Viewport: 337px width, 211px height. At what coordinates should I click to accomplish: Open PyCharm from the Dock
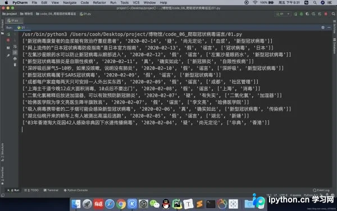click(177, 204)
